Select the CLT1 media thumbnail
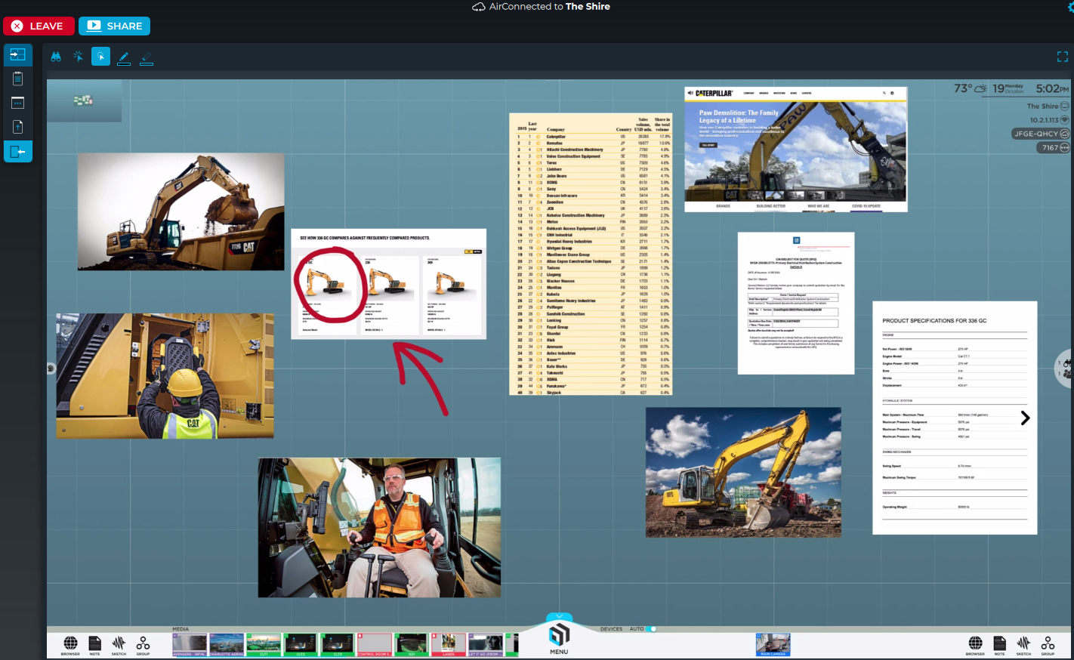 (x=264, y=645)
